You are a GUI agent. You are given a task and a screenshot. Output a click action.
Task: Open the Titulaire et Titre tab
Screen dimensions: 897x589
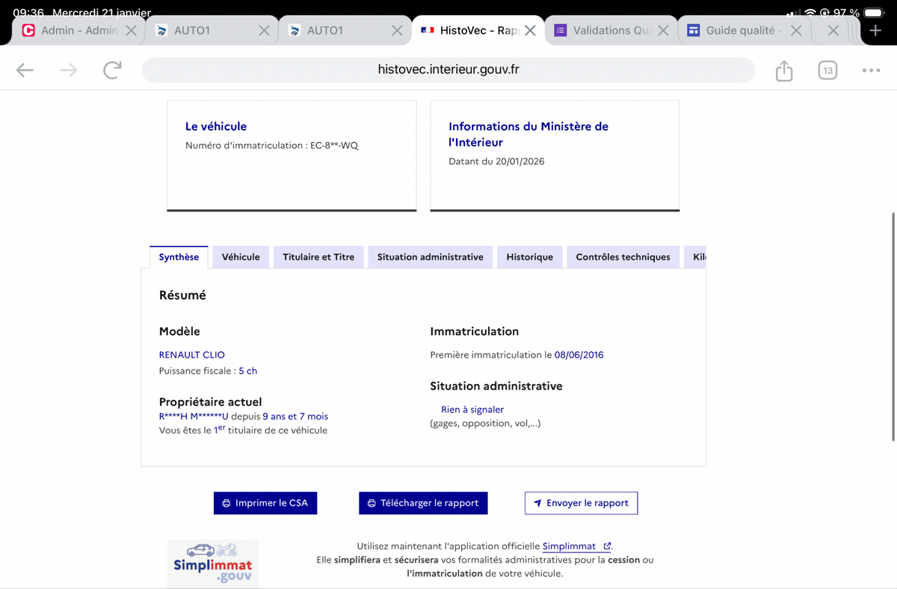pos(318,256)
